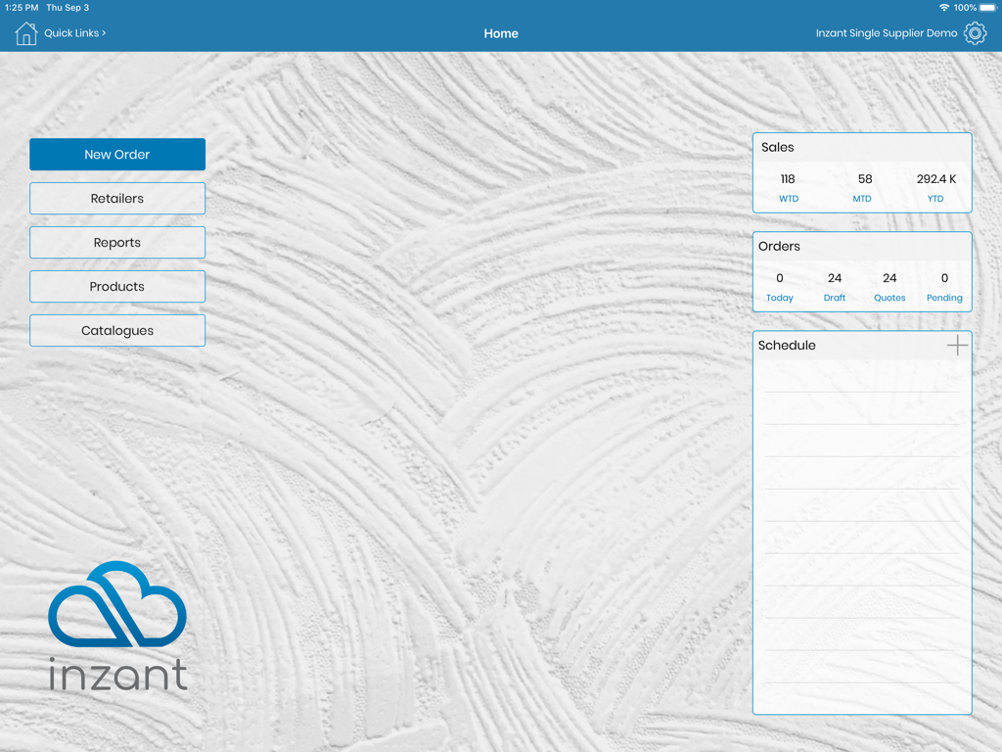Viewport: 1002px width, 752px height.
Task: Tap the battery indicator icon
Action: click(986, 7)
